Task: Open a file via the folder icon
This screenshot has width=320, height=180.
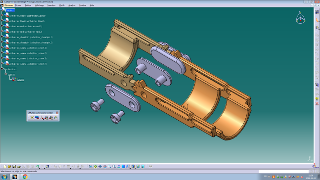Action: (x=9, y=167)
